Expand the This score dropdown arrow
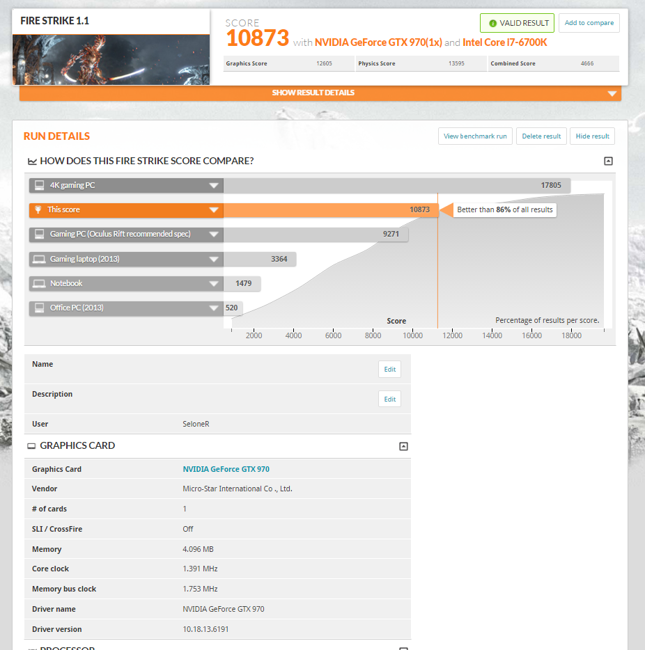The height and width of the screenshot is (650, 645). click(214, 209)
